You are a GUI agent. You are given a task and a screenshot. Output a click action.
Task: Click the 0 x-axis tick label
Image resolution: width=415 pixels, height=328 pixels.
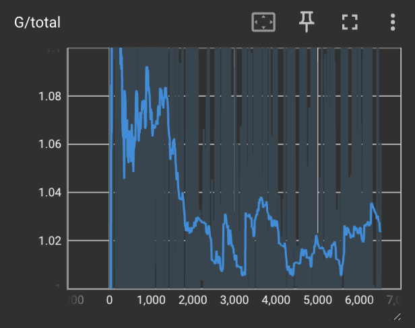pyautogui.click(x=110, y=300)
